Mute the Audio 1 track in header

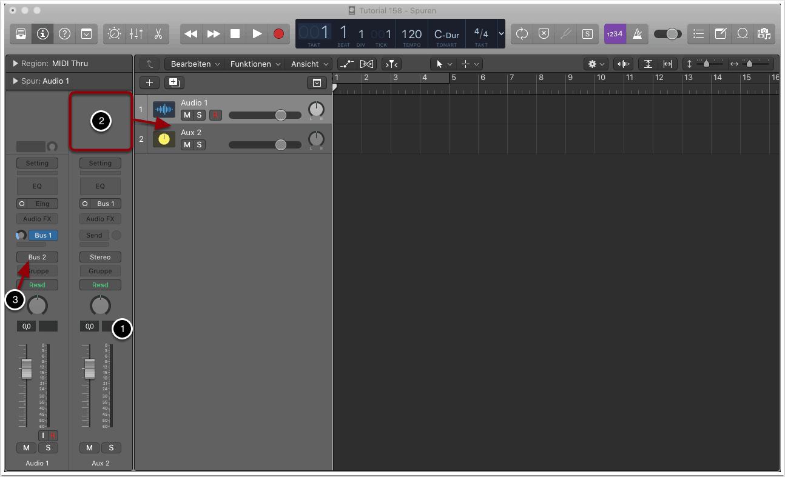[187, 115]
